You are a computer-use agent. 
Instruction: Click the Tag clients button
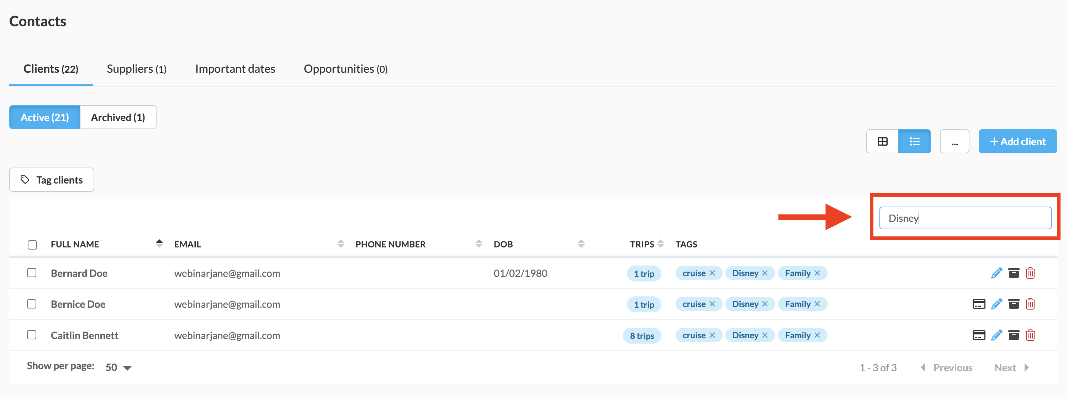[52, 180]
